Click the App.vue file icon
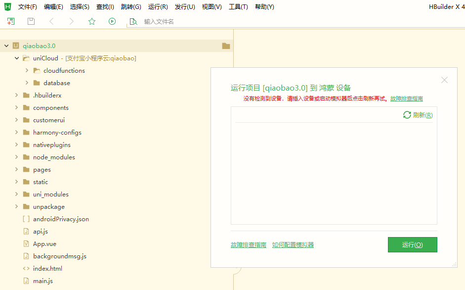 (x=26, y=243)
